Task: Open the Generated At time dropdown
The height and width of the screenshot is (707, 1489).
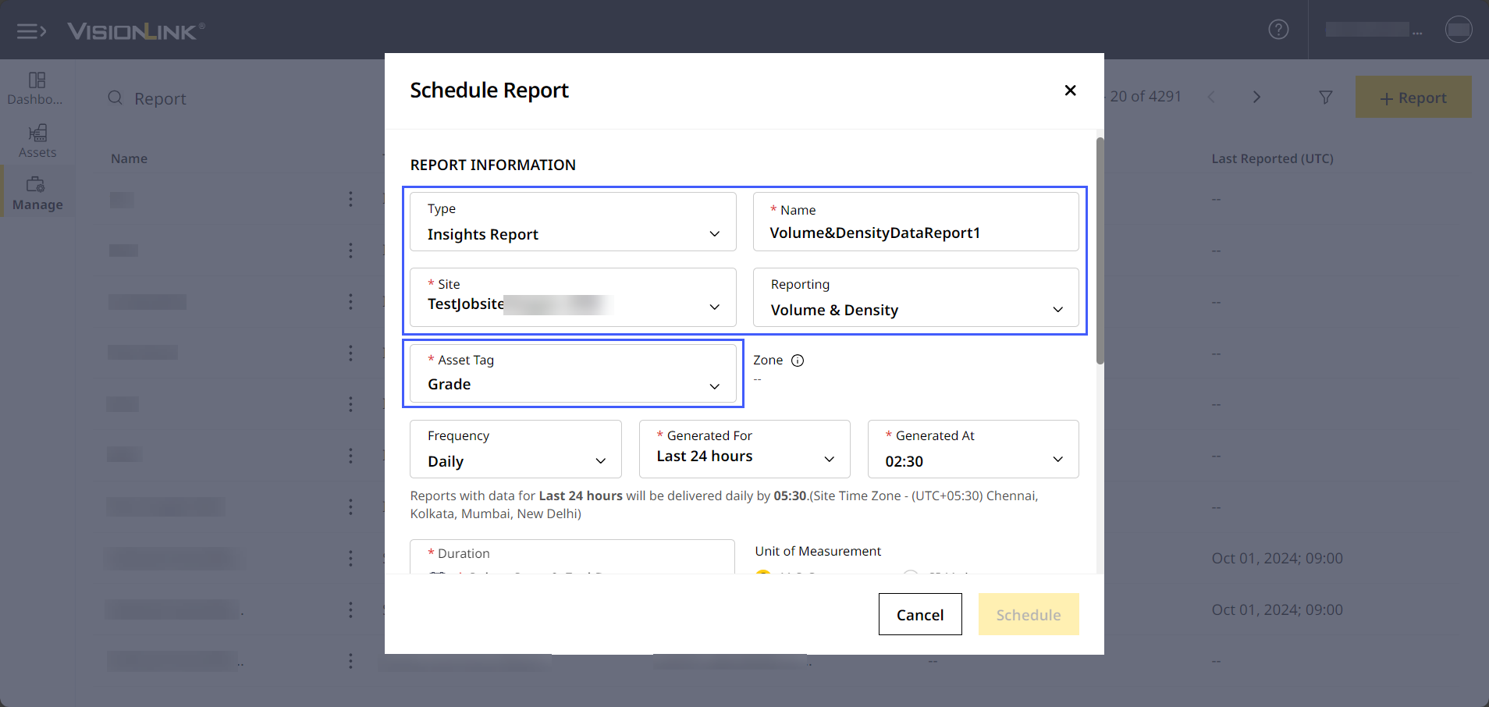Action: tap(973, 449)
